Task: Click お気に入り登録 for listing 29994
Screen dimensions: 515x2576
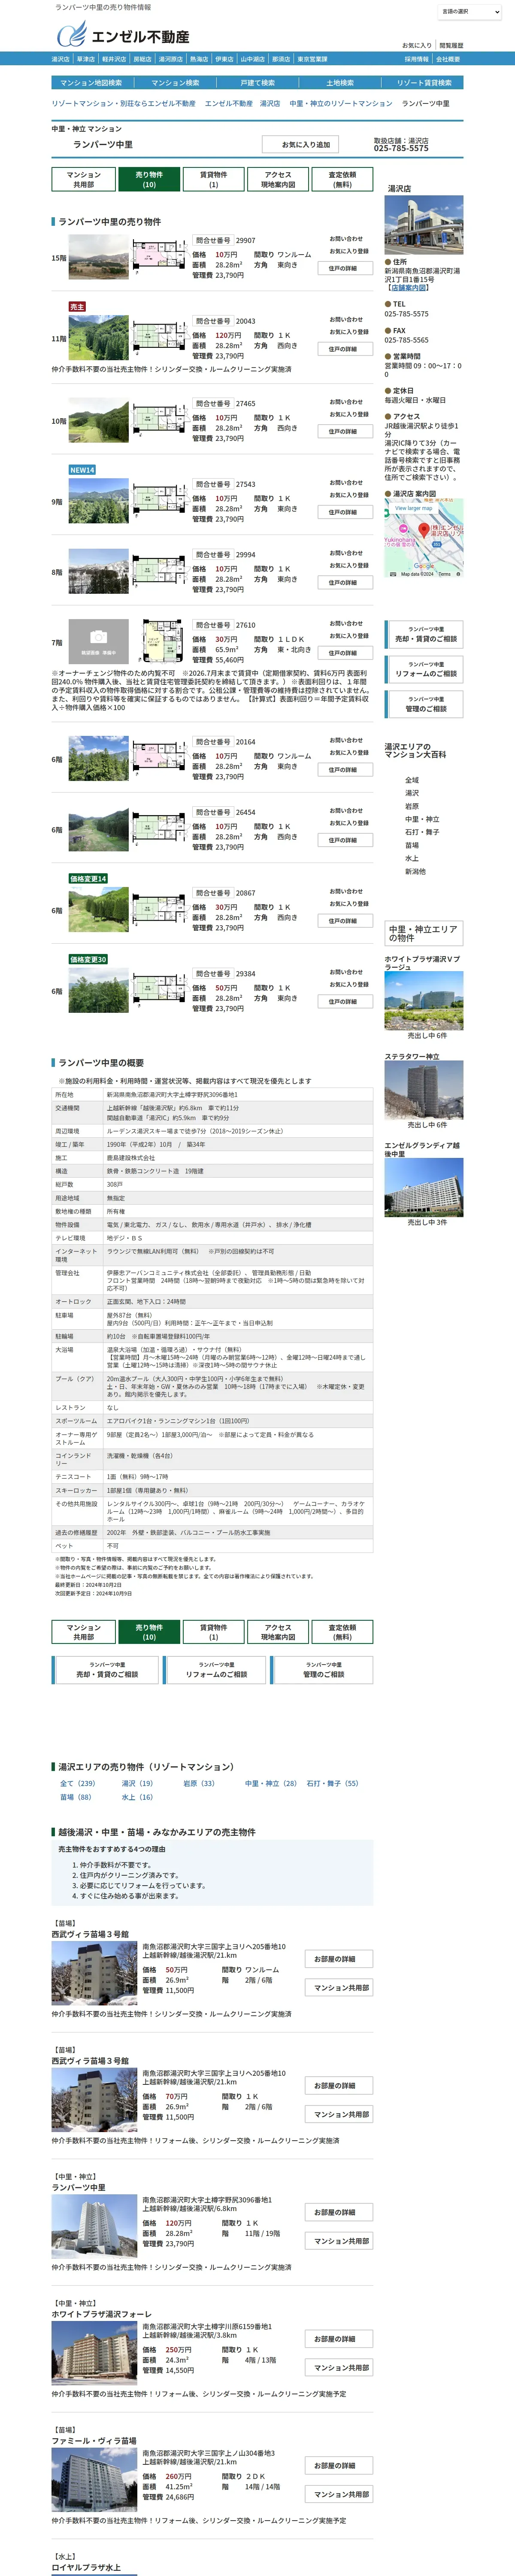Action: click(349, 565)
